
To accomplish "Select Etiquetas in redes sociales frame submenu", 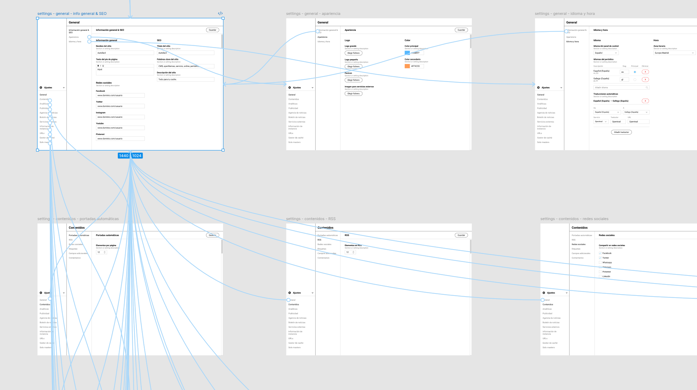I will click(x=576, y=249).
